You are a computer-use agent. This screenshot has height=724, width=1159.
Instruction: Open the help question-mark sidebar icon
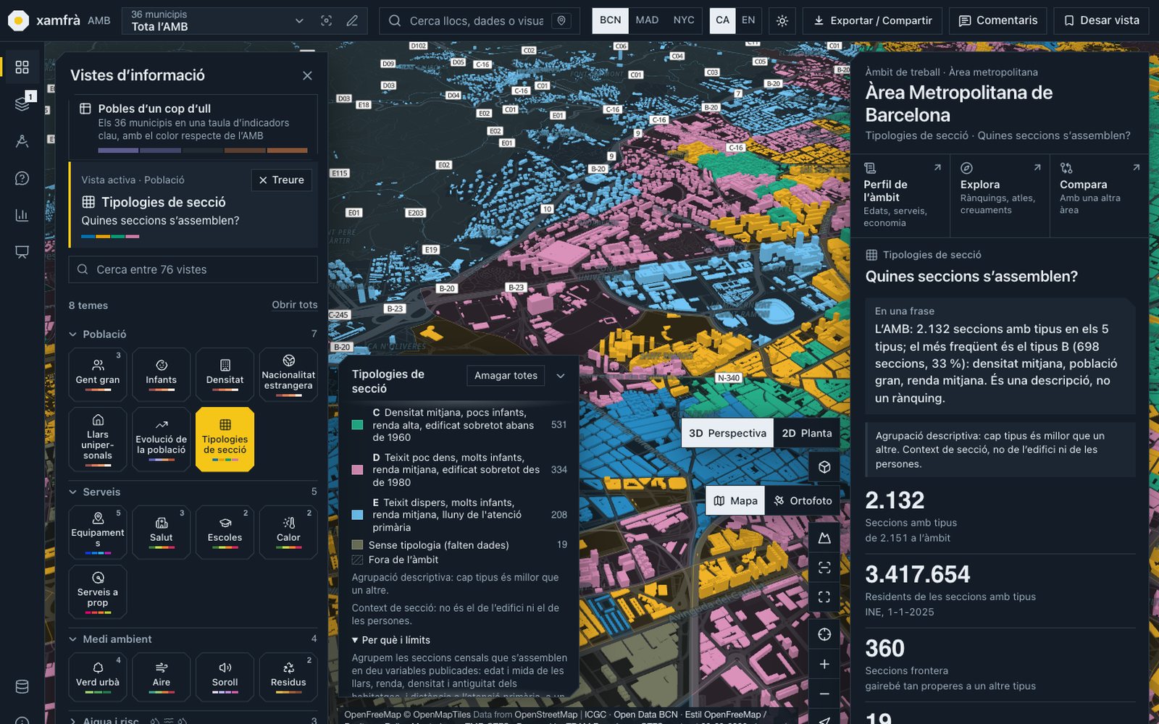point(22,178)
